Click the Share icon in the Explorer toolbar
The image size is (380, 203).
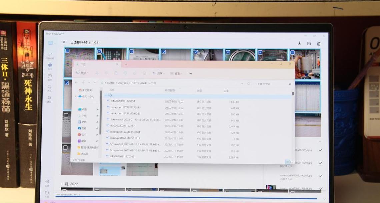pyautogui.click(x=135, y=73)
